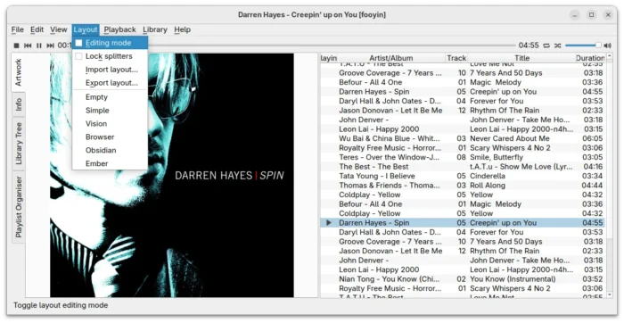Image resolution: width=624 pixels, height=323 pixels.
Task: Enable Editing mode checkbox
Action: click(78, 43)
